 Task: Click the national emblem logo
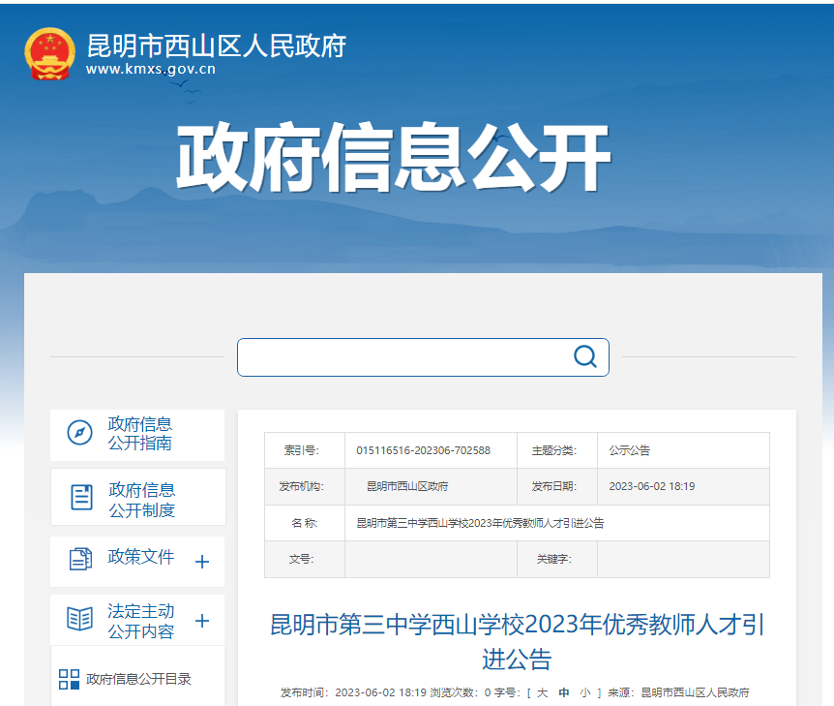pos(49,53)
